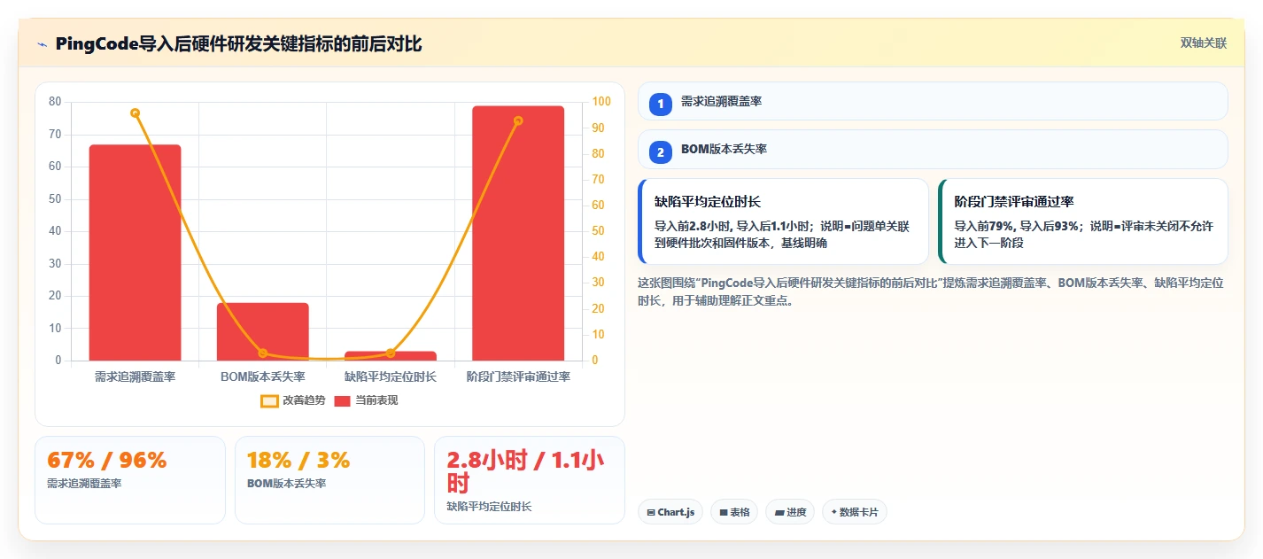Image resolution: width=1263 pixels, height=559 pixels.
Task: Click the 2.8小时 / 1.1小时 stat card
Action: [530, 479]
